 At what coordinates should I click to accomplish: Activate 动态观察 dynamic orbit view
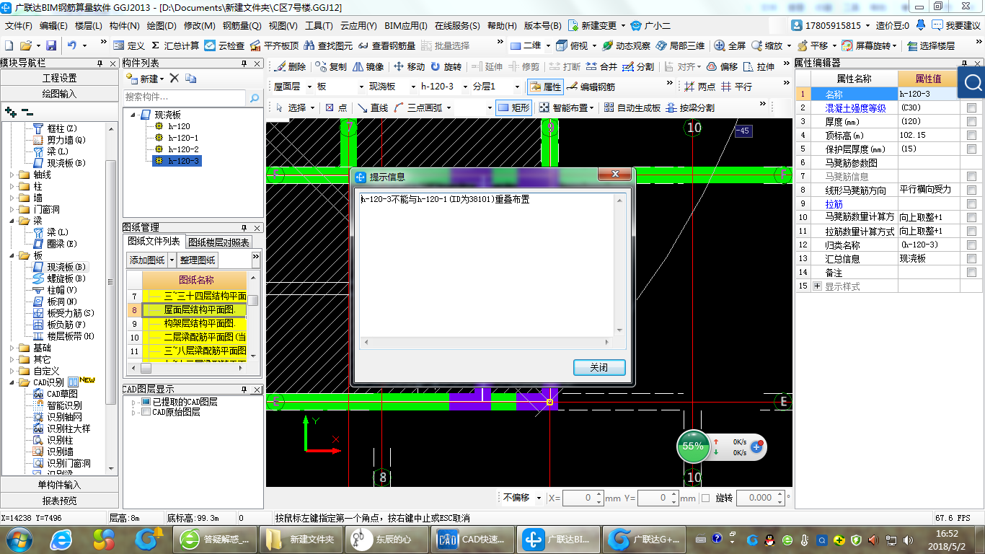[x=626, y=45]
